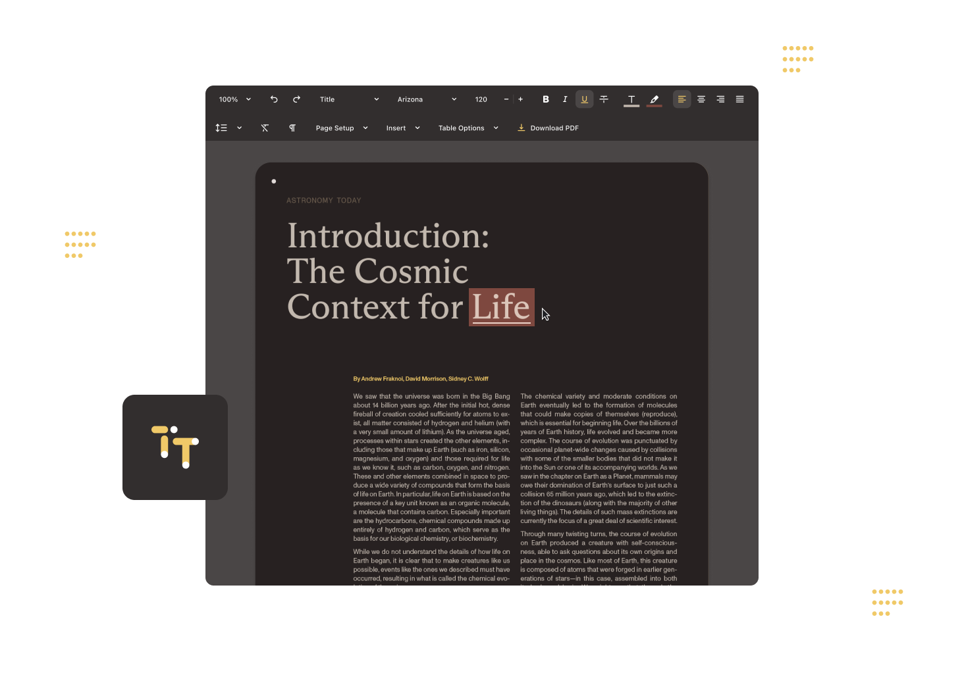Increase font size with plus button
This screenshot has width=964, height=675.
tap(520, 99)
